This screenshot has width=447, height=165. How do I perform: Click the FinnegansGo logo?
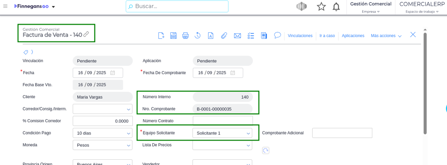click(x=31, y=6)
